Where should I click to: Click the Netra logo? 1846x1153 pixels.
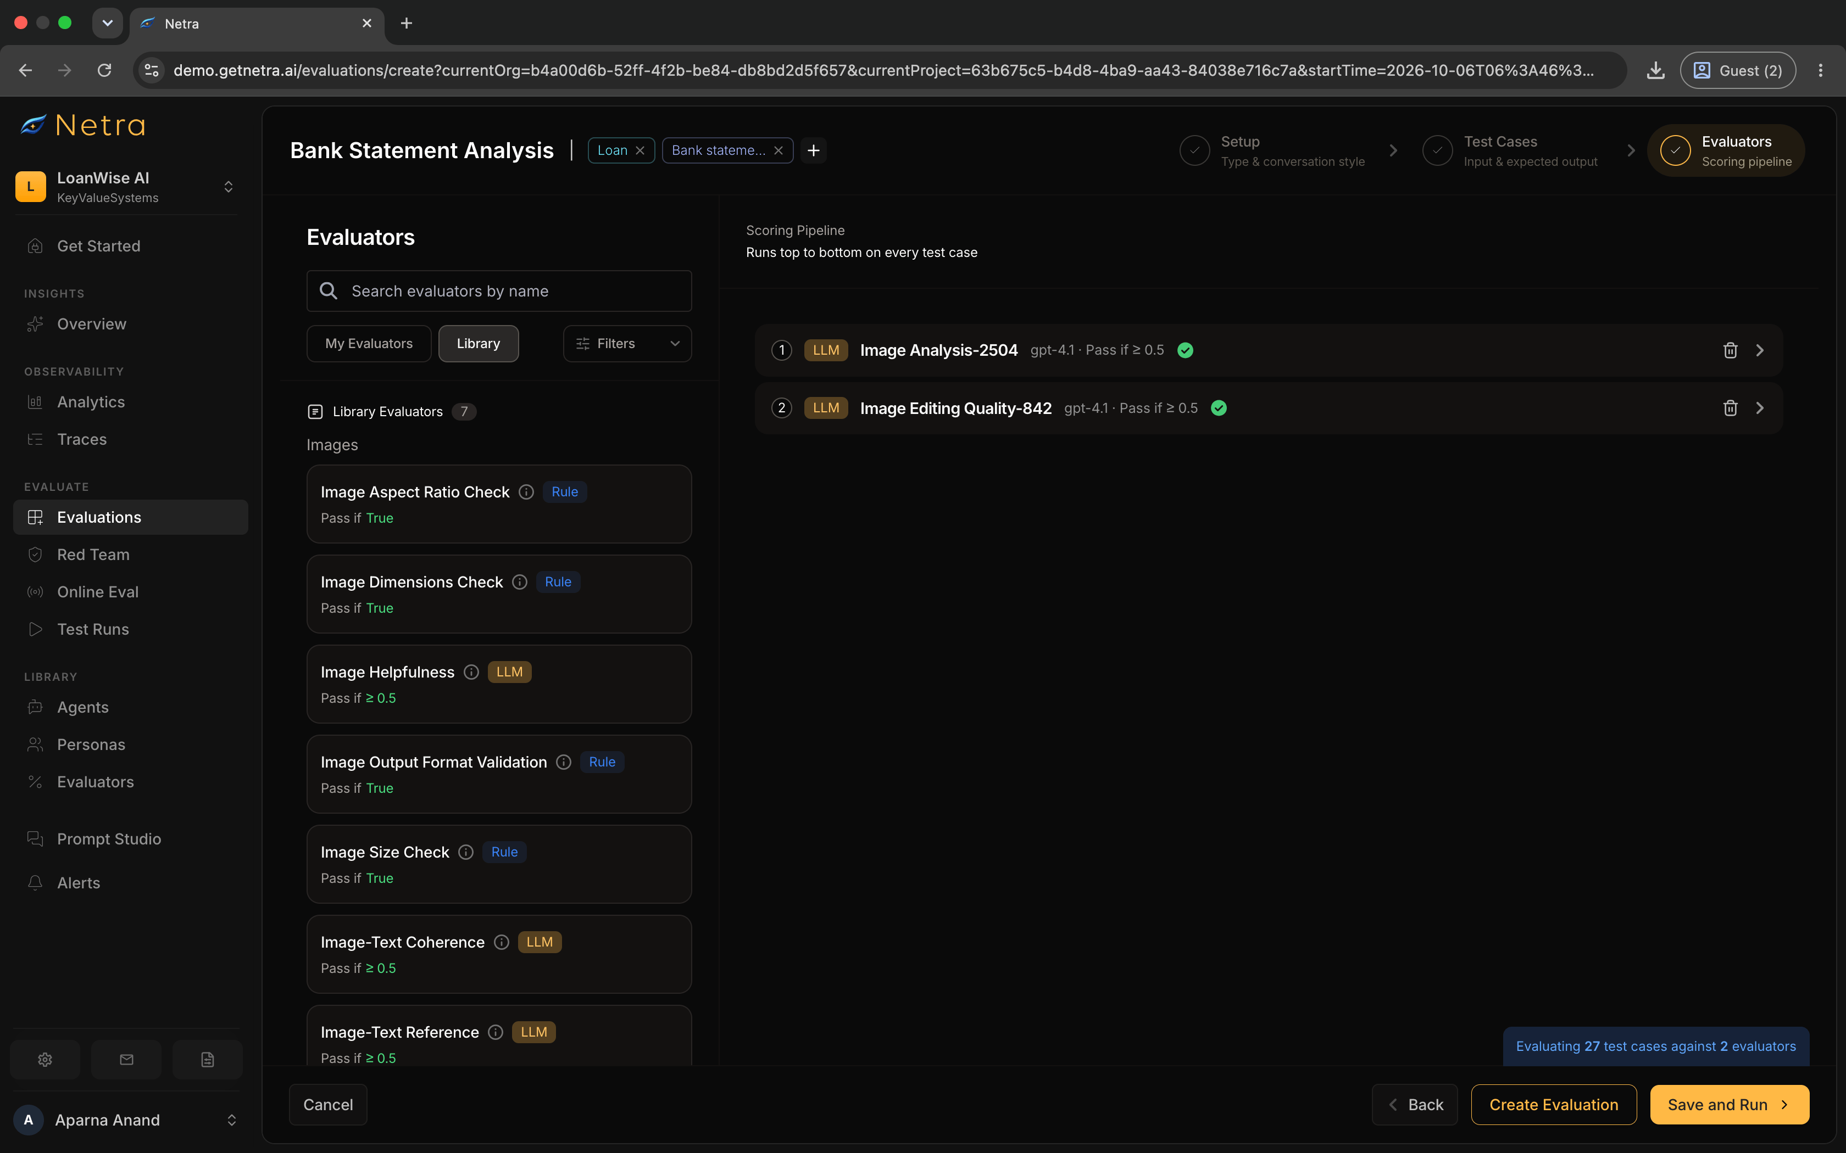pos(83,125)
